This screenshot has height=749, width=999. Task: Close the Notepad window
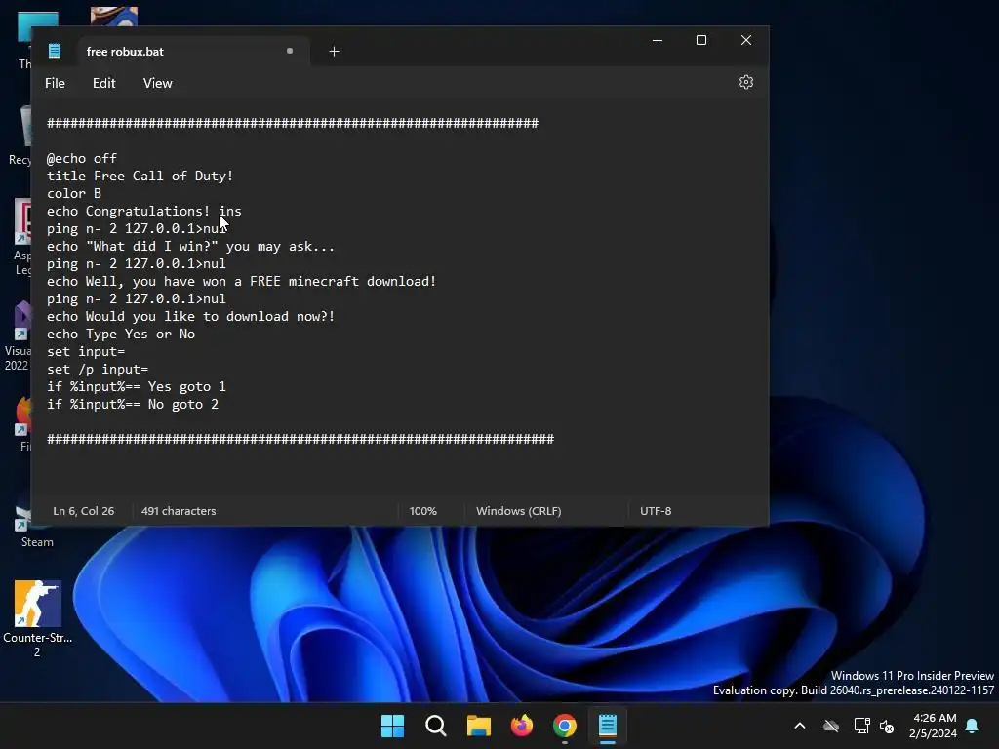[x=746, y=40]
